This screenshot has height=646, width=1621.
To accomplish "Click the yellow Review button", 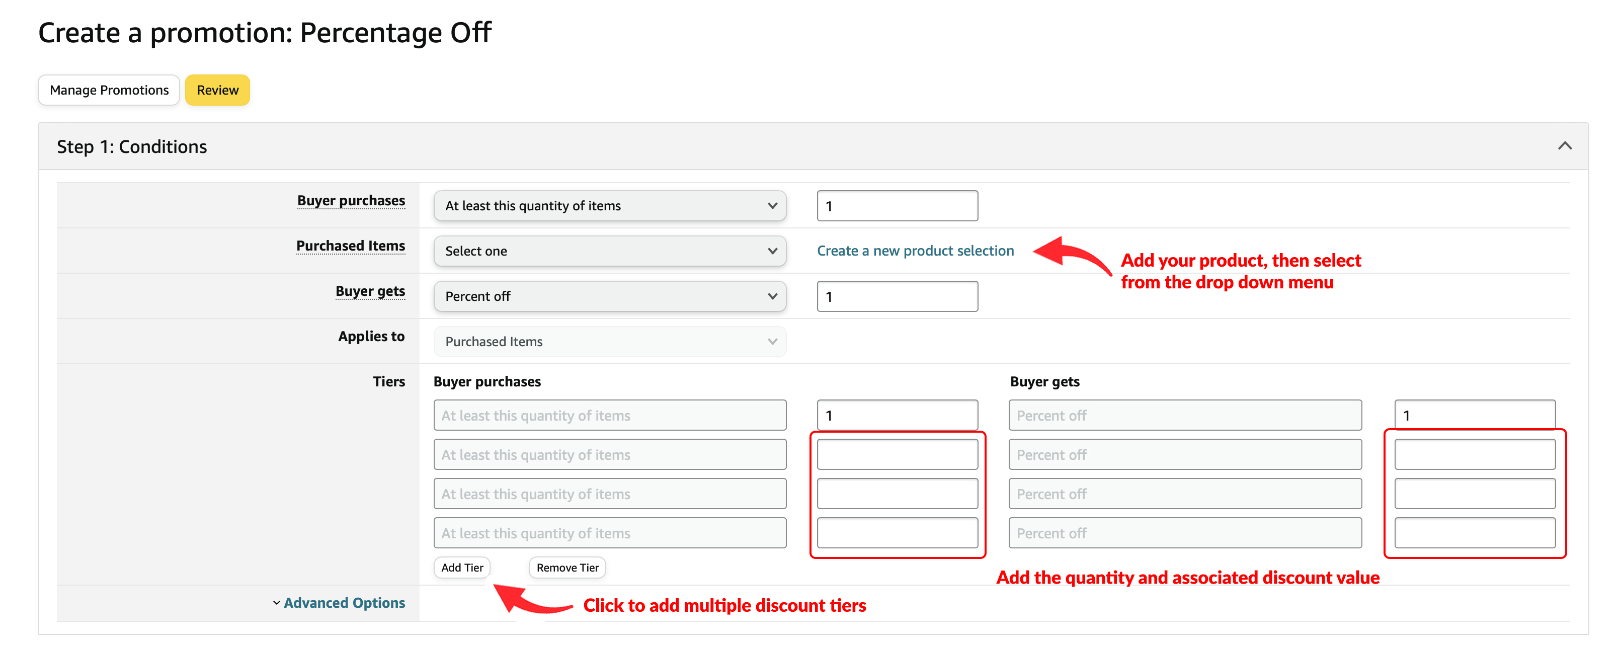I will [x=218, y=90].
